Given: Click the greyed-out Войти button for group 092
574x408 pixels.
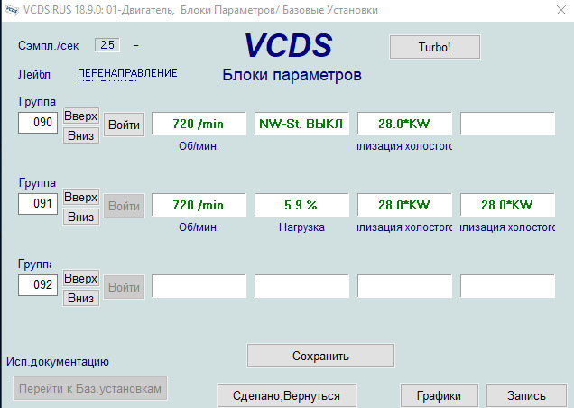Looking at the screenshot, I should (125, 288).
